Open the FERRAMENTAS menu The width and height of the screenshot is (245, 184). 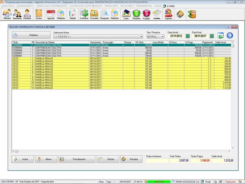(144, 6)
